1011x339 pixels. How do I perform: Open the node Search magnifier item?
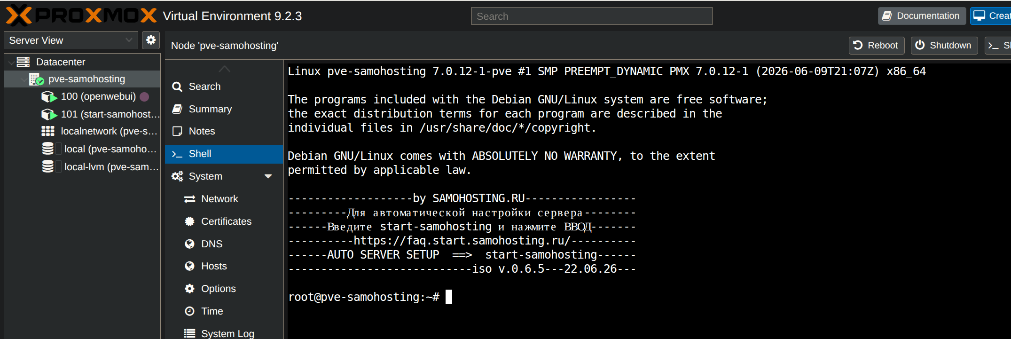point(224,87)
